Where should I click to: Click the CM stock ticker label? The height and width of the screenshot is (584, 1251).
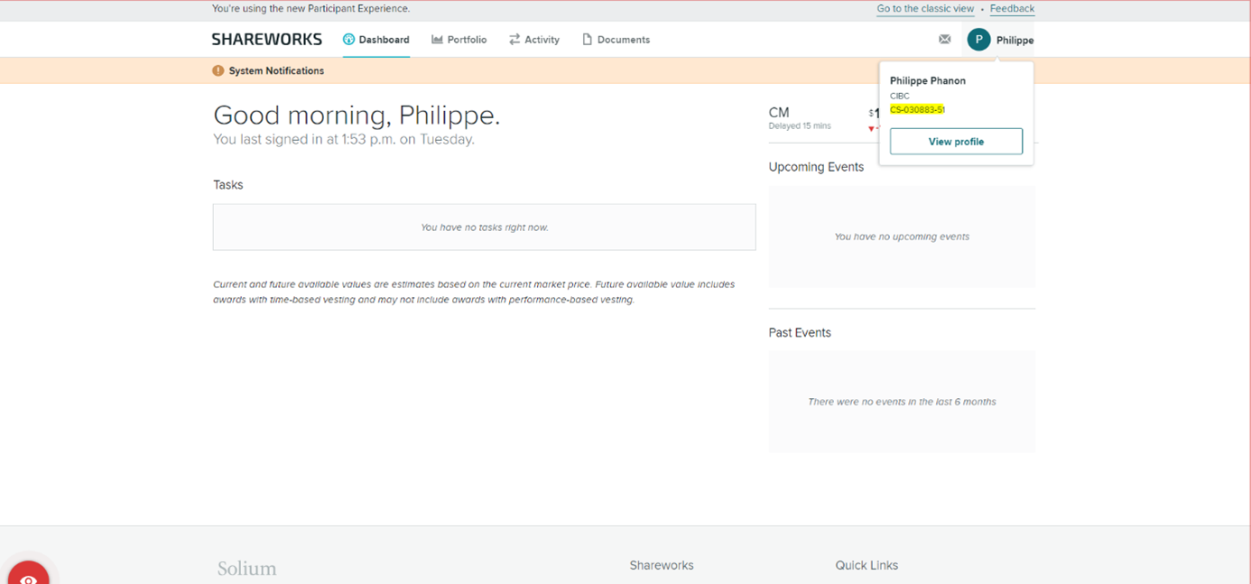click(779, 113)
